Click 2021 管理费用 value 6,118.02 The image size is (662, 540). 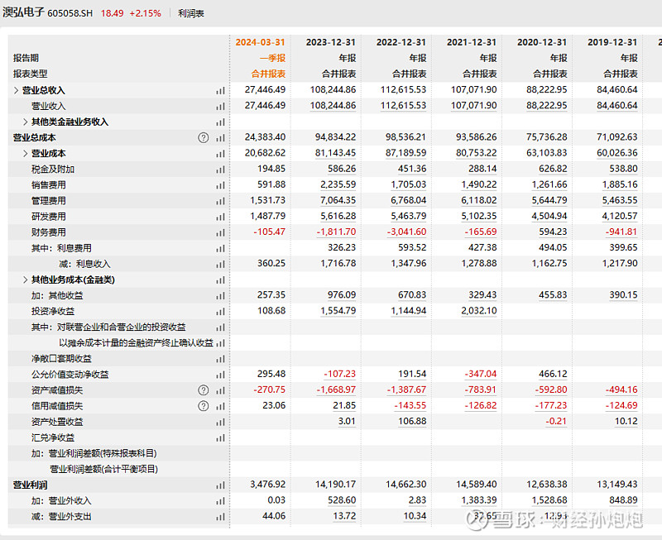click(x=479, y=200)
